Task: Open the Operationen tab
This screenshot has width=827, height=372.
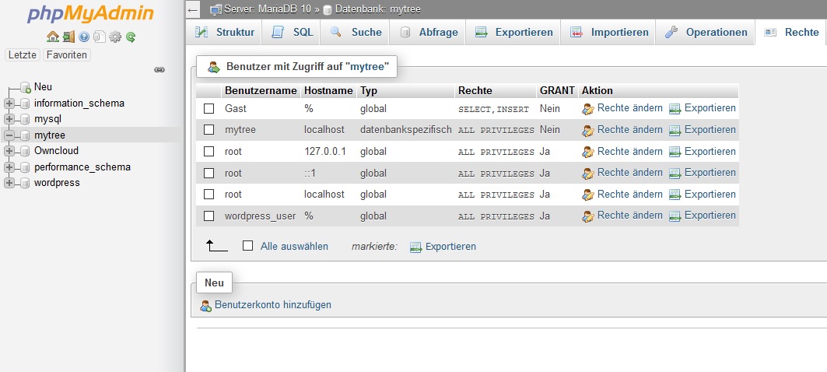Action: pyautogui.click(x=706, y=33)
